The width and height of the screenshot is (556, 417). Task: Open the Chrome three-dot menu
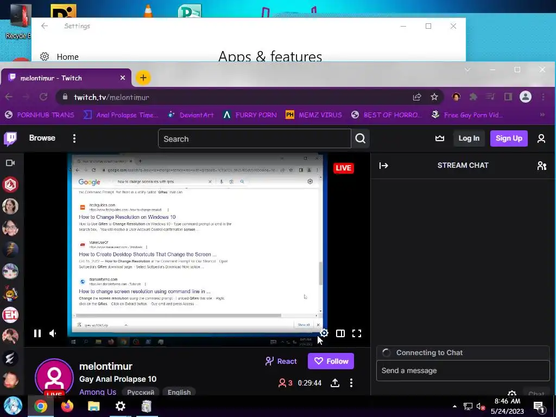pyautogui.click(x=543, y=97)
